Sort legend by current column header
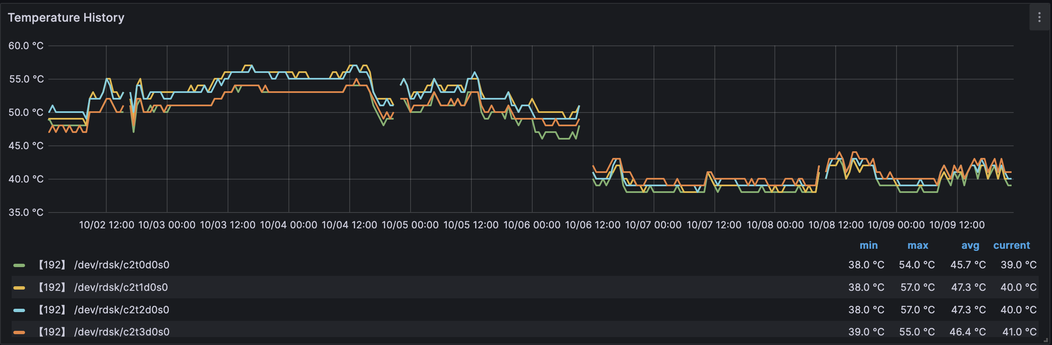Viewport: 1052px width, 345px height. tap(1011, 245)
